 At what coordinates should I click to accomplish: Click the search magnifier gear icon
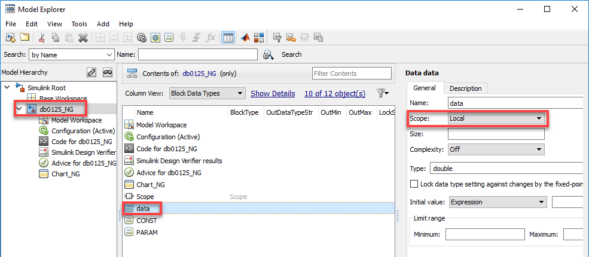pos(268,55)
